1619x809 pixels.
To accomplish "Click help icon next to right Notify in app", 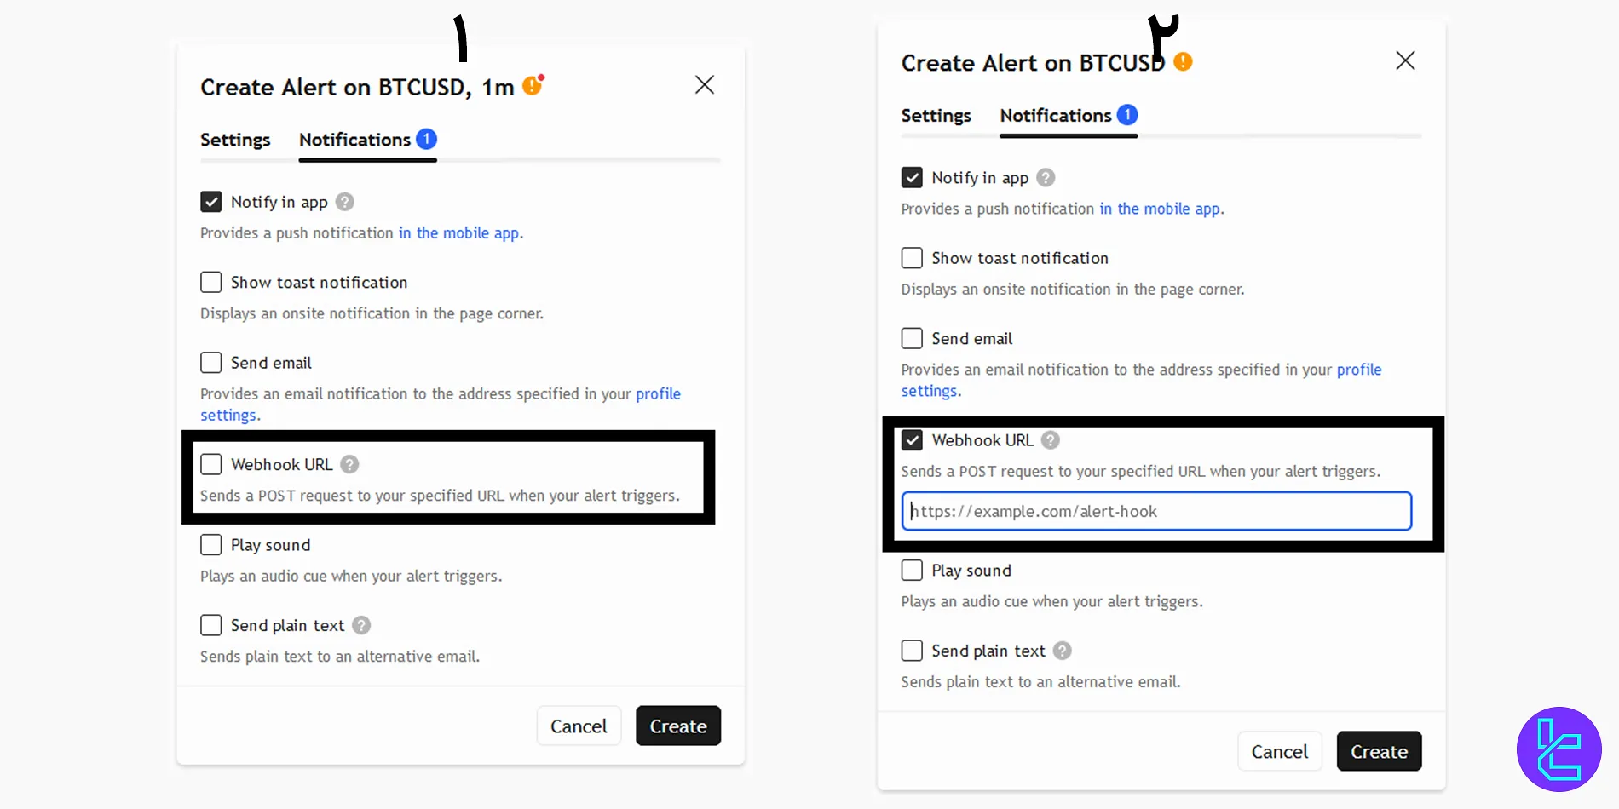I will pos(1046,177).
